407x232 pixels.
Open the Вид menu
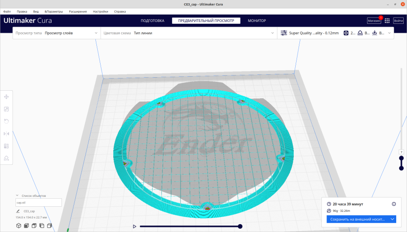click(x=36, y=11)
